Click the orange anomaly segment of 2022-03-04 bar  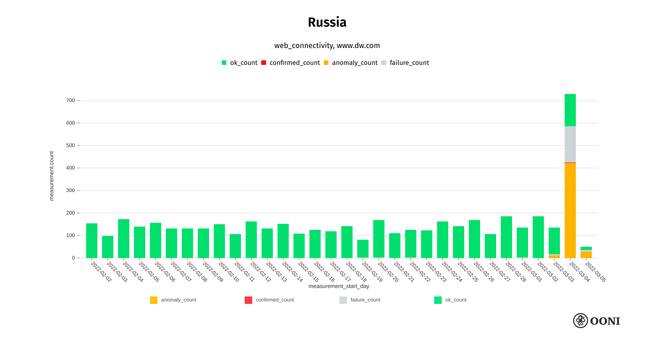click(570, 210)
